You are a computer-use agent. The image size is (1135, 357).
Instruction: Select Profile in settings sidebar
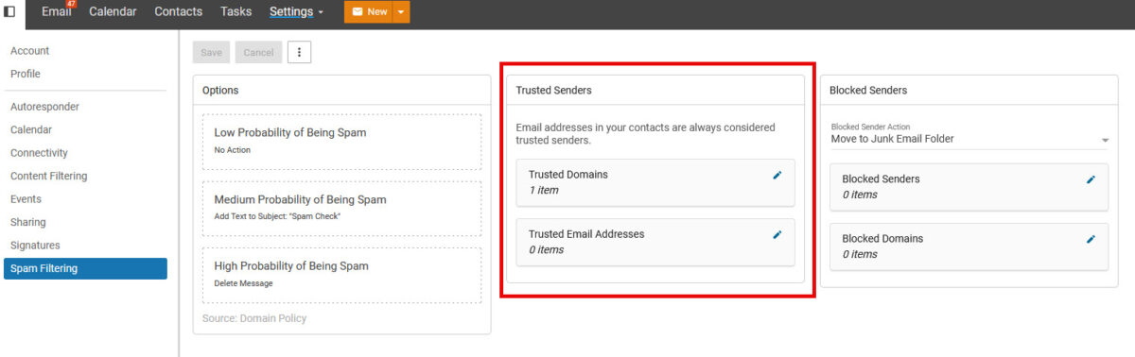click(x=26, y=74)
